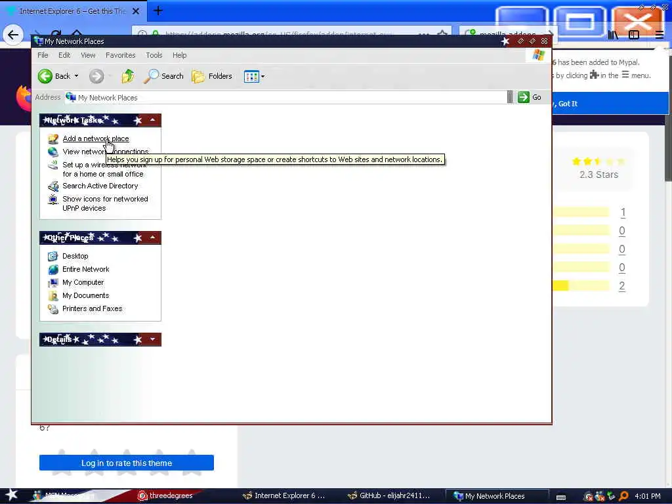Open the File menu

coord(43,55)
